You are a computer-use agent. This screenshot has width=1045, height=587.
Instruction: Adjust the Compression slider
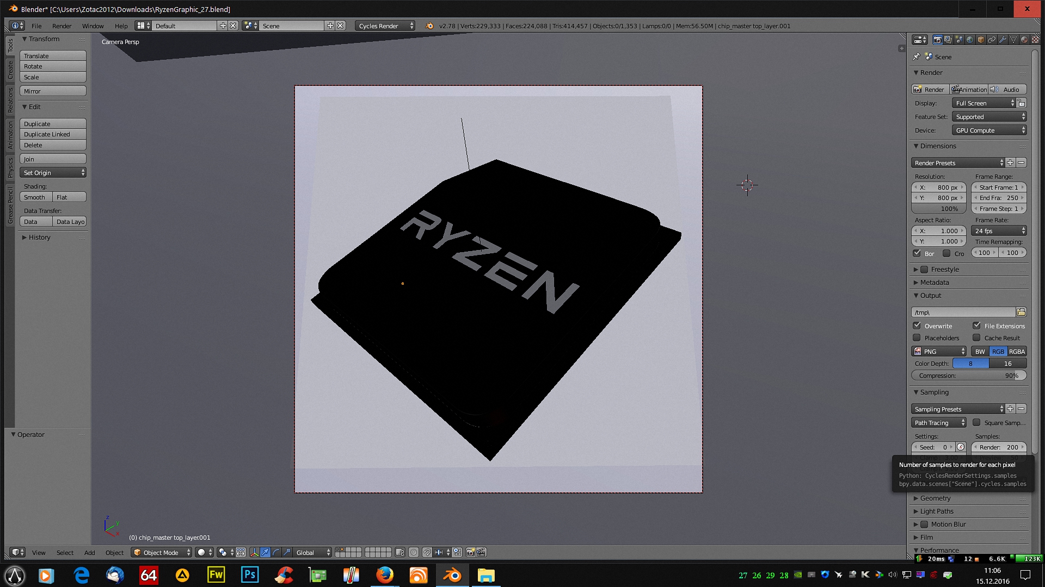pos(969,376)
